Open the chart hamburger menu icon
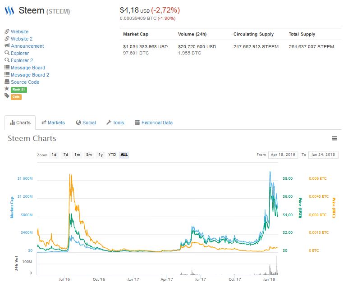 335,138
